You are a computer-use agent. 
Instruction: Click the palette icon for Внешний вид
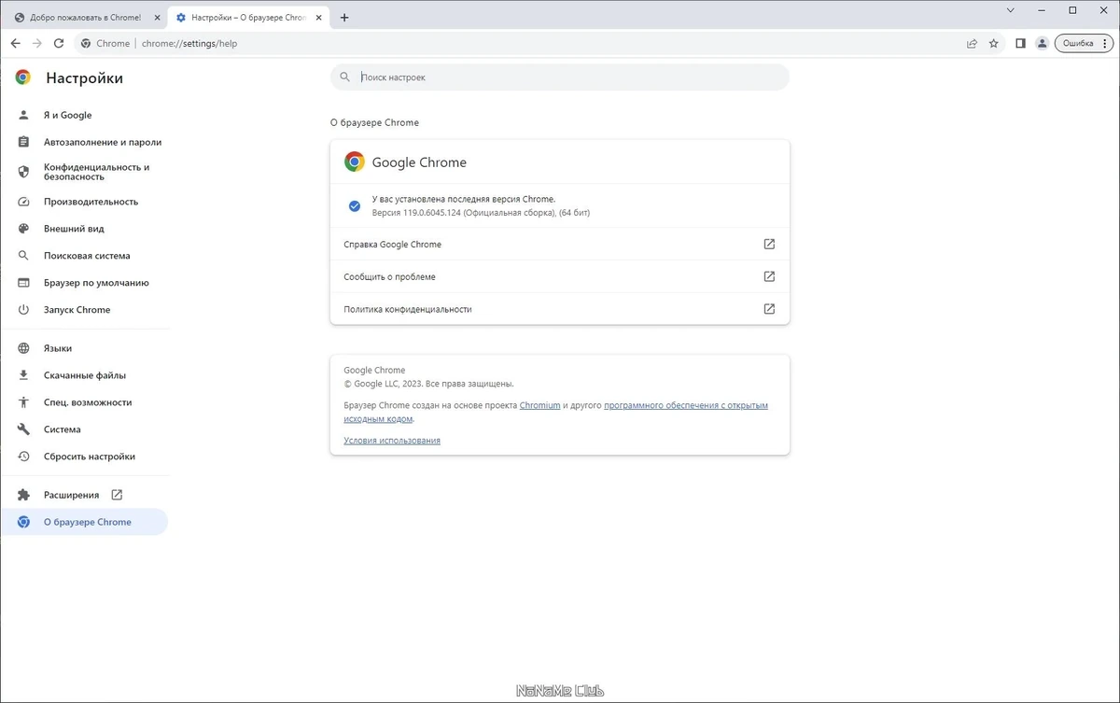pos(24,229)
